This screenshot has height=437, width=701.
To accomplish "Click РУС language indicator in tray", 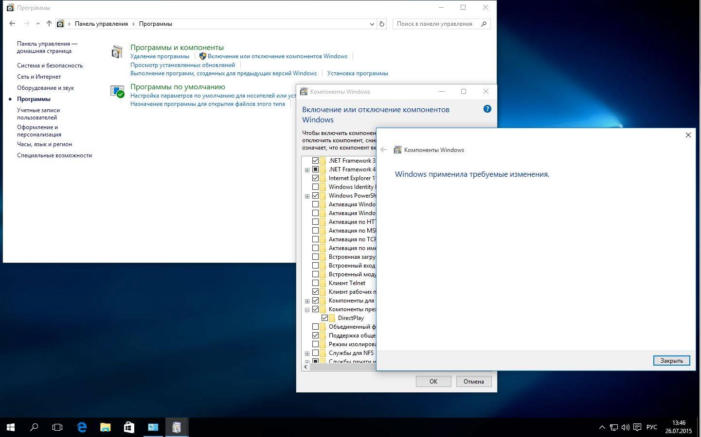I will (x=652, y=427).
